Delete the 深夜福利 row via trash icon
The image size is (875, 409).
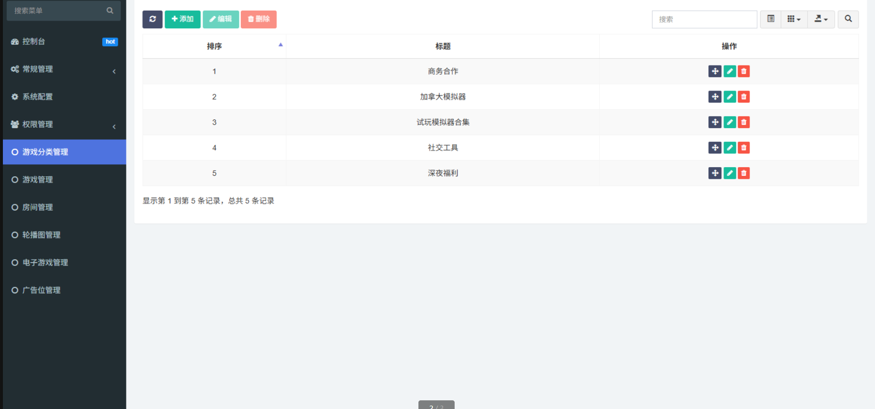744,173
